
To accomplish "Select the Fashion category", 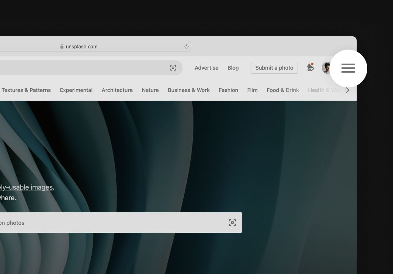I will pos(228,90).
